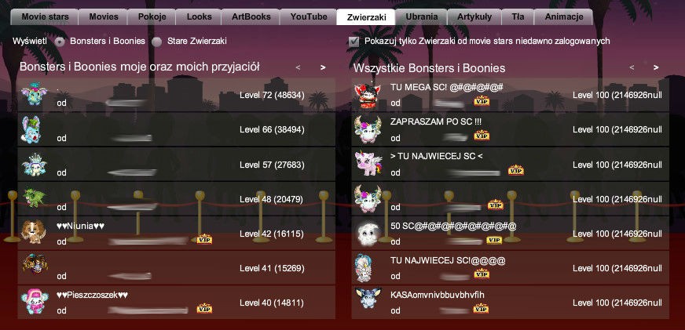Screen dimensions: 685x330
Task: Click the red-haired pet for TU MEGA SC!
Action: pyautogui.click(x=368, y=95)
